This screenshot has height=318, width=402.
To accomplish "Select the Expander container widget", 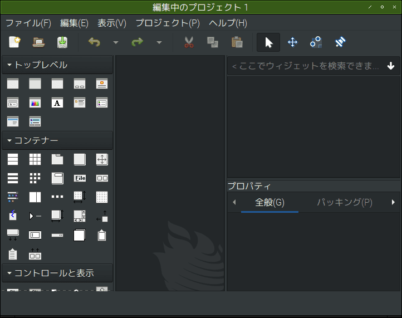I will tap(35, 216).
